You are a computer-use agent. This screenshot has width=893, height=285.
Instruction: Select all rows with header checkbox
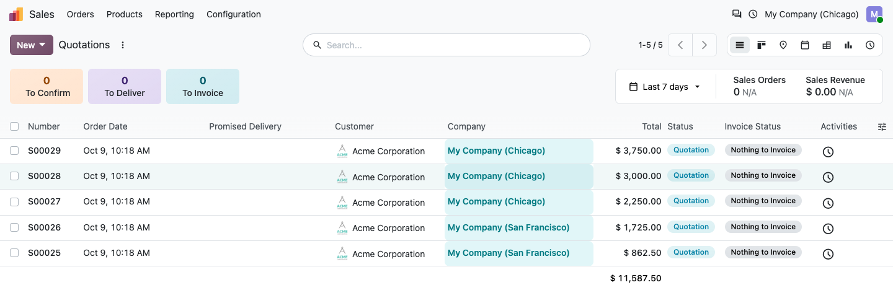click(x=14, y=126)
